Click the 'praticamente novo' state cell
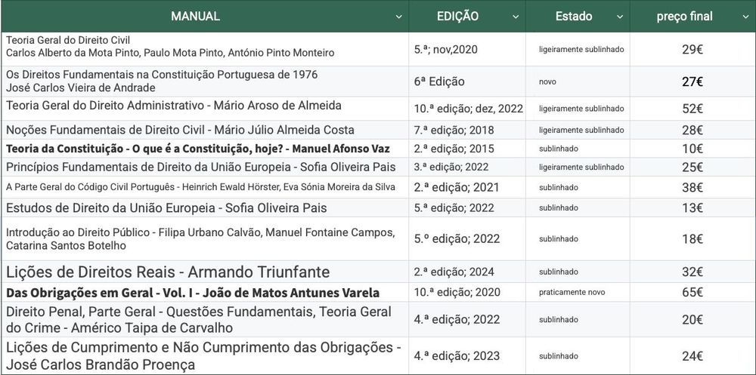 click(572, 293)
